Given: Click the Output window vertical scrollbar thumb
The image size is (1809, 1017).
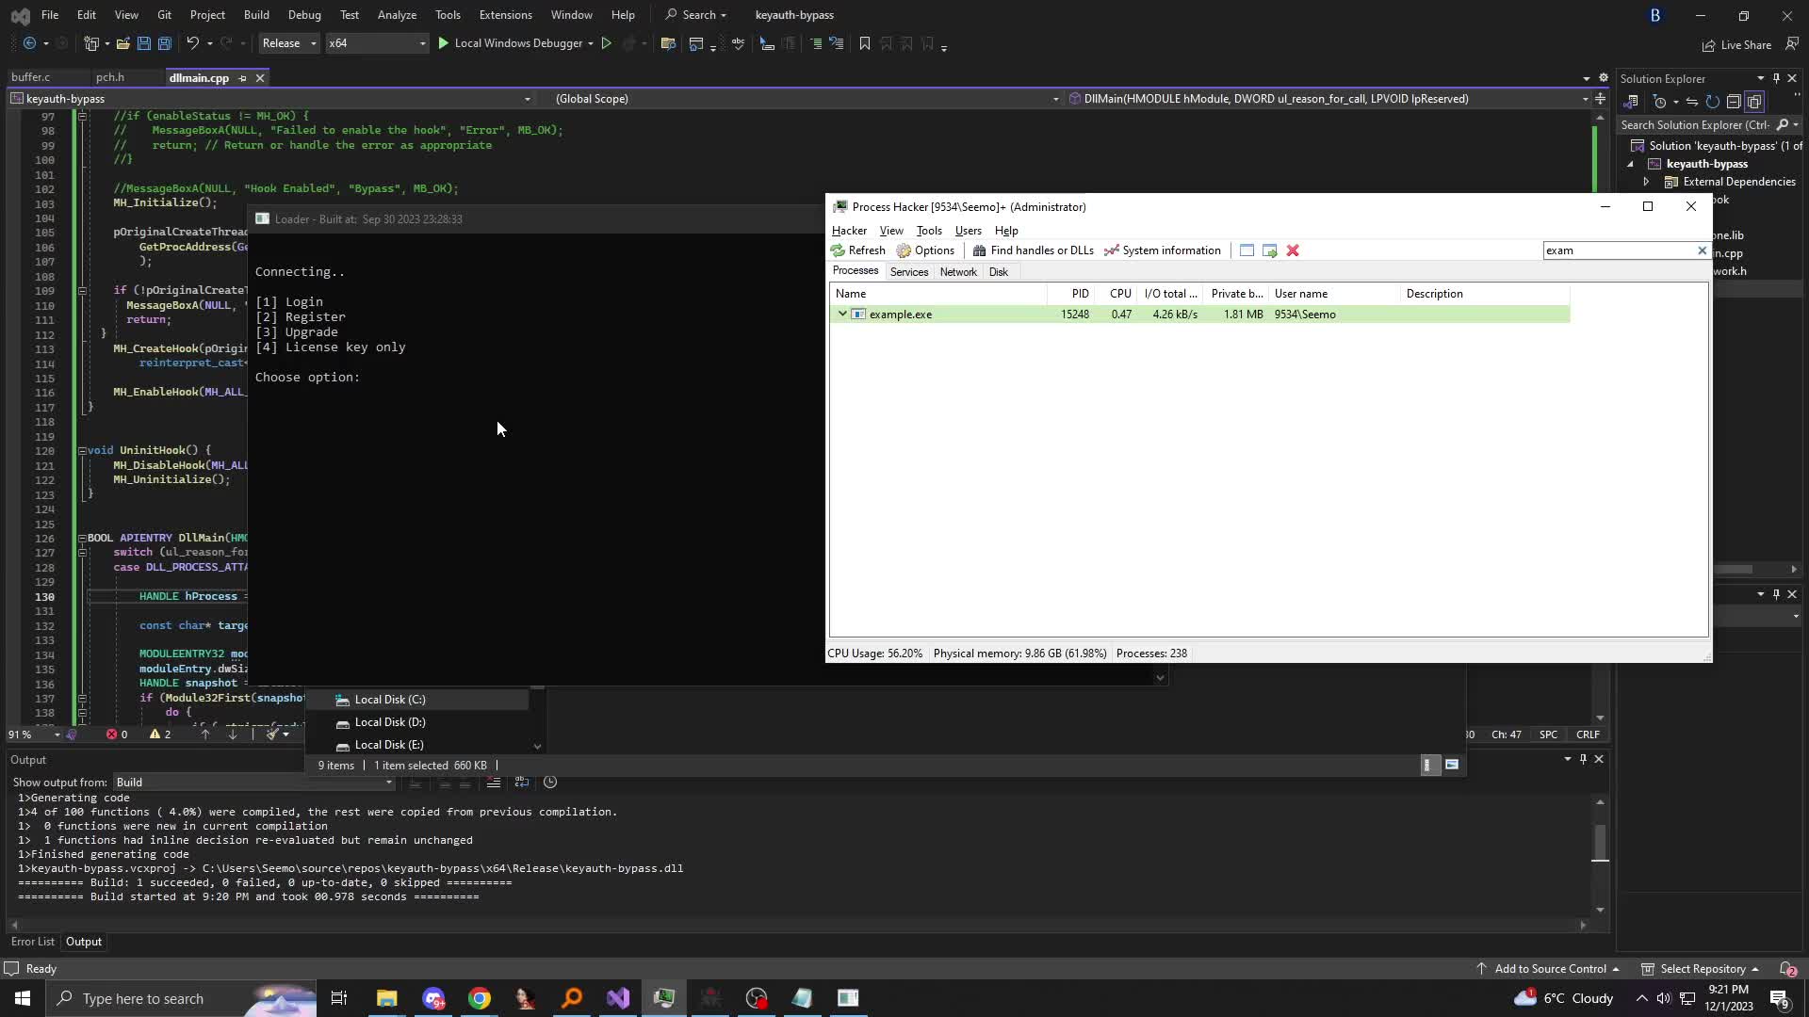Looking at the screenshot, I should click(x=1600, y=843).
